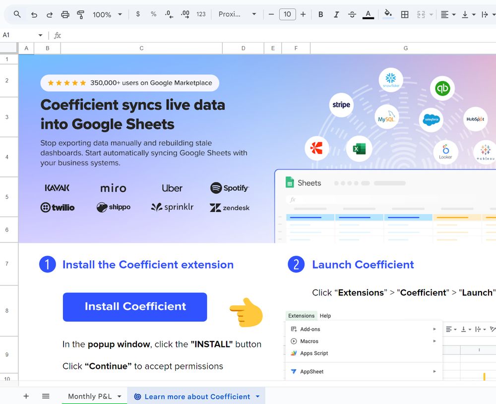Click the merge cells icon

[x=421, y=14]
